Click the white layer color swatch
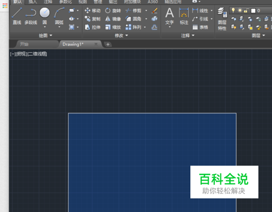The image size is (272, 212). (x=253, y=11)
